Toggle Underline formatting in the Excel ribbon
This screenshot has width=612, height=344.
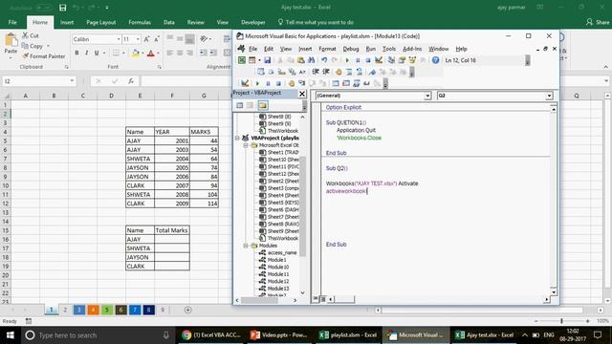(97, 53)
